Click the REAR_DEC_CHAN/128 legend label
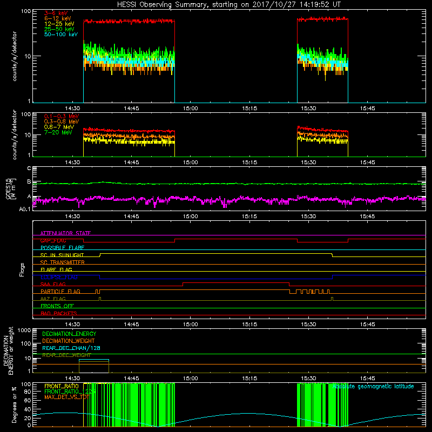Screen dimensions: 432x432 tap(71, 348)
